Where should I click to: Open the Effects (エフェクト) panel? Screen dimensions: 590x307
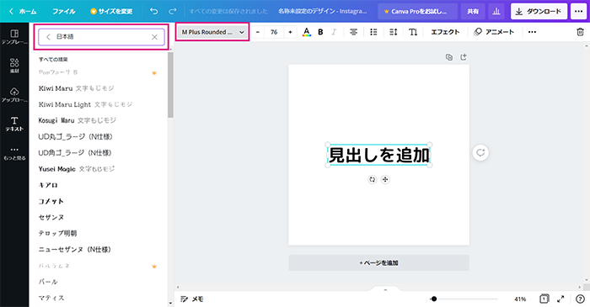(445, 32)
